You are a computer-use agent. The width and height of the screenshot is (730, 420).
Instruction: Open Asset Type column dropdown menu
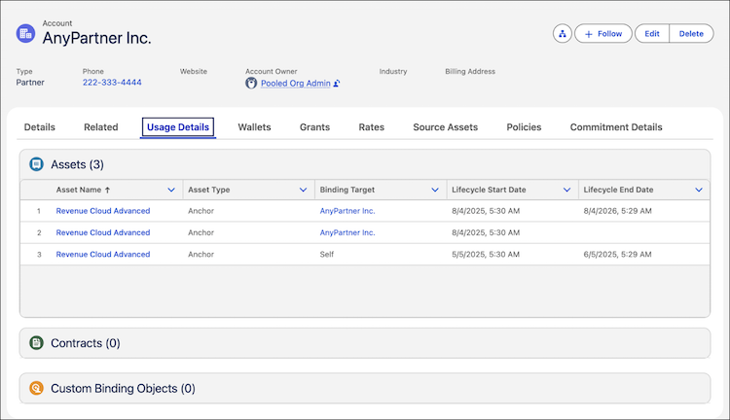coord(303,190)
